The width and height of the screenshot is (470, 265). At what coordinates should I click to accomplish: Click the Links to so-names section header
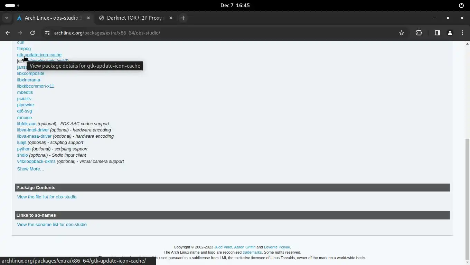pyautogui.click(x=232, y=215)
